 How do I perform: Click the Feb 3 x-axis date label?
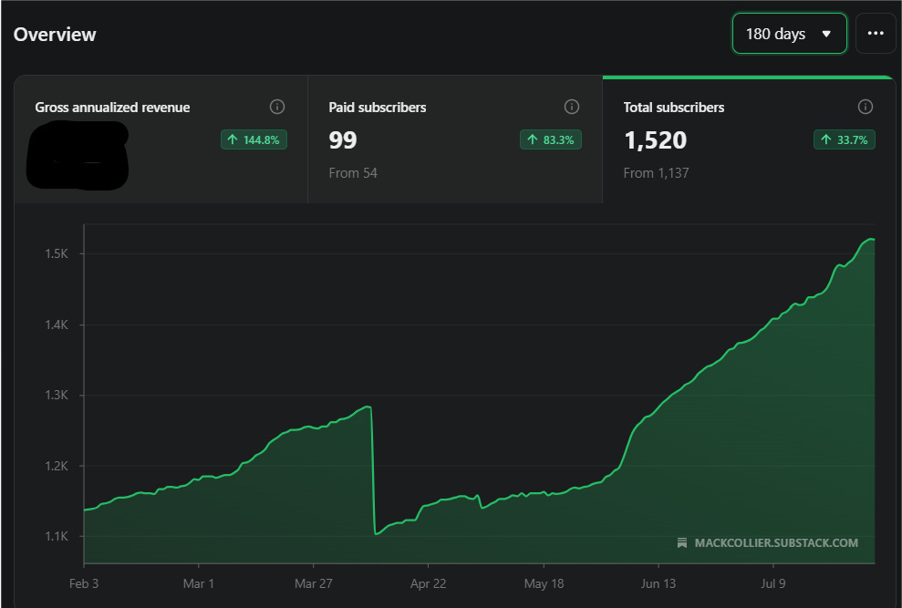coord(84,583)
